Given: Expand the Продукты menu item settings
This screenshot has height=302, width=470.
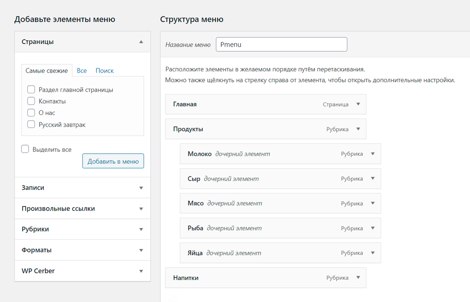Looking at the screenshot, I should click(358, 129).
